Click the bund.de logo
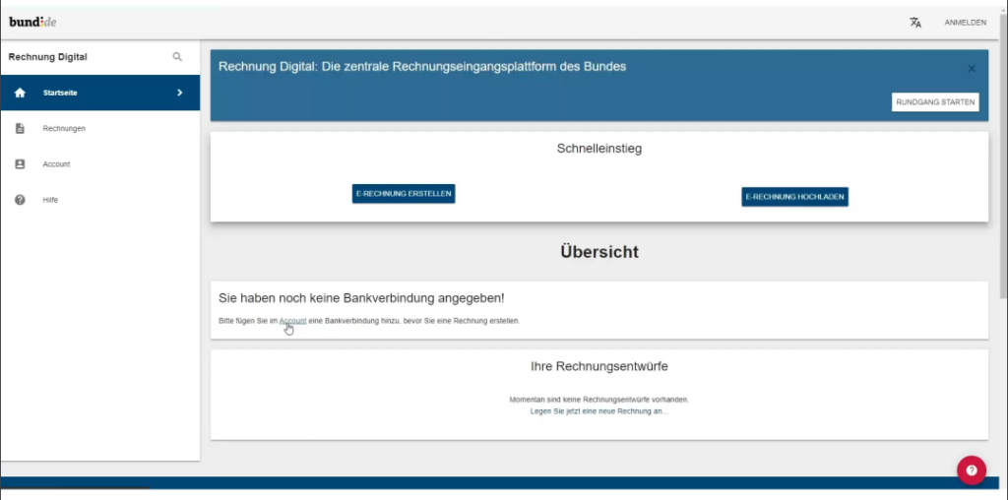1008x500 pixels. (33, 22)
